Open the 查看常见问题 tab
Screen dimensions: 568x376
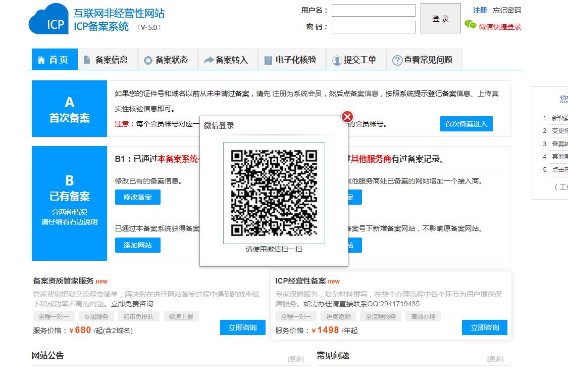[425, 59]
